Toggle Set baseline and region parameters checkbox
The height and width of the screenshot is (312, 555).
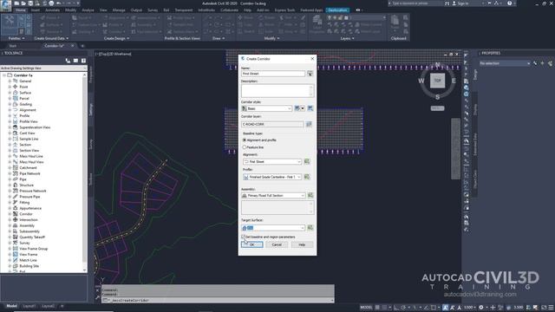pyautogui.click(x=243, y=237)
